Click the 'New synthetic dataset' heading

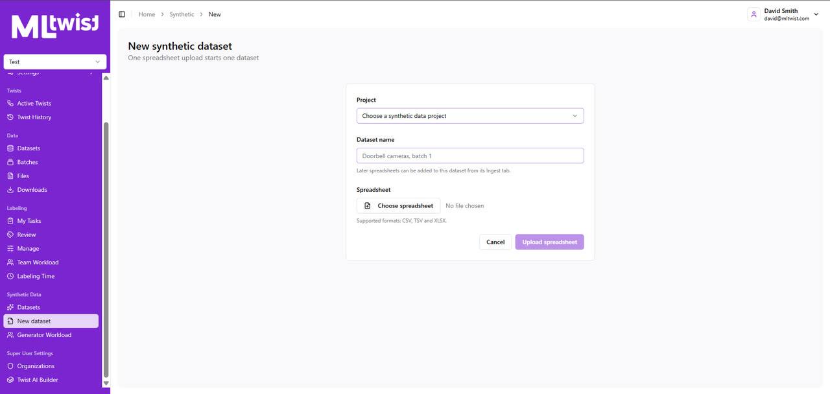click(x=180, y=46)
